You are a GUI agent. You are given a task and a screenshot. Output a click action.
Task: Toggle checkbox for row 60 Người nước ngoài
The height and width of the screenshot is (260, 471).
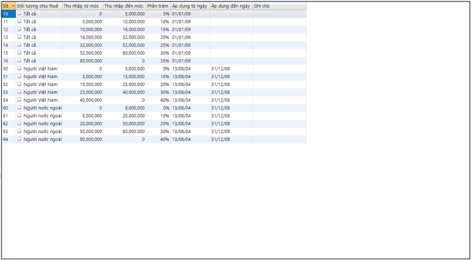[x=19, y=108]
